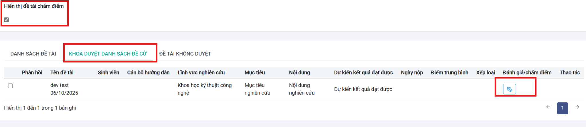Open the grading pen icon for dev test

point(509,89)
